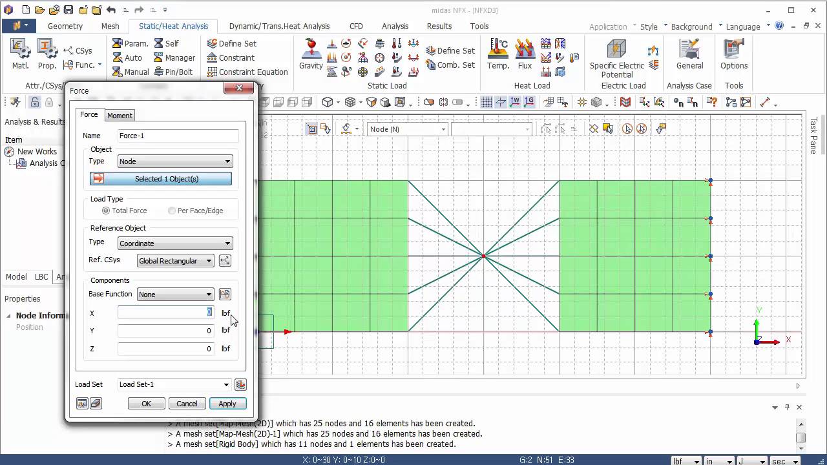Viewport: 827px width, 465px height.
Task: Click the help question-mark icon in ribbon bar
Action: click(x=780, y=26)
